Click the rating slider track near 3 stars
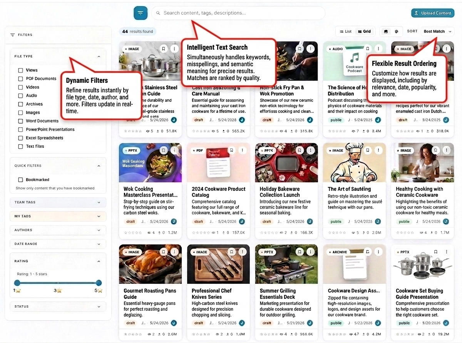462x343 pixels. (58, 283)
